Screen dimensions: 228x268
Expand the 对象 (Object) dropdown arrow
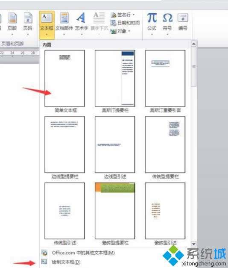click(129, 31)
